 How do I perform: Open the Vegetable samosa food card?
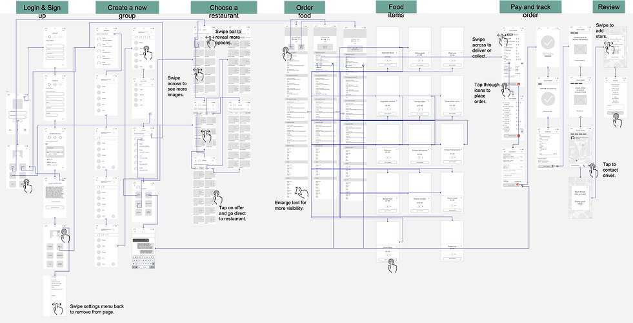pos(388,97)
